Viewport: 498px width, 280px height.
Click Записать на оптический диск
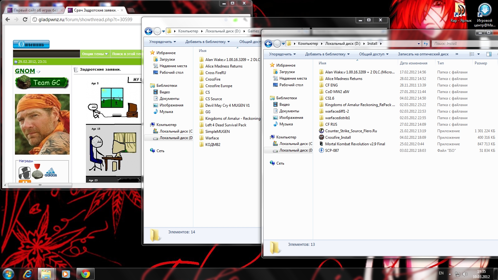[423, 54]
